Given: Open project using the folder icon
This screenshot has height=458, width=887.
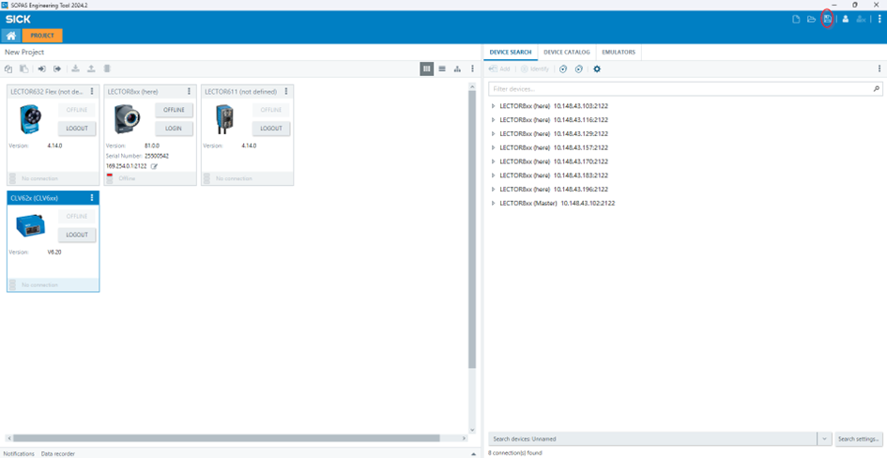Looking at the screenshot, I should click(811, 19).
